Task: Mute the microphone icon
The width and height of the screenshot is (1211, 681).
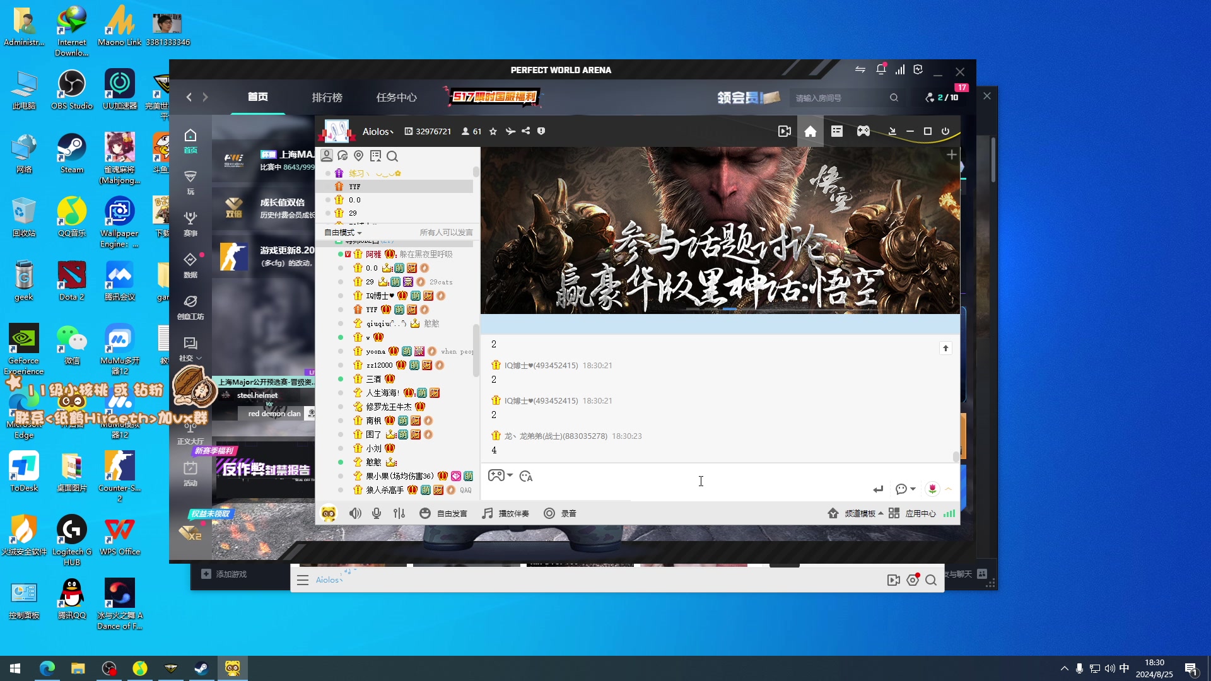Action: [377, 513]
